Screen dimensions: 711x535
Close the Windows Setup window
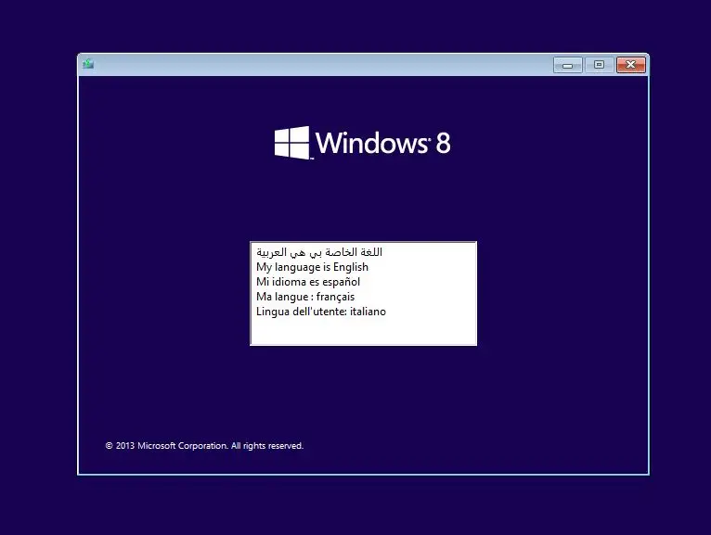pyautogui.click(x=631, y=65)
